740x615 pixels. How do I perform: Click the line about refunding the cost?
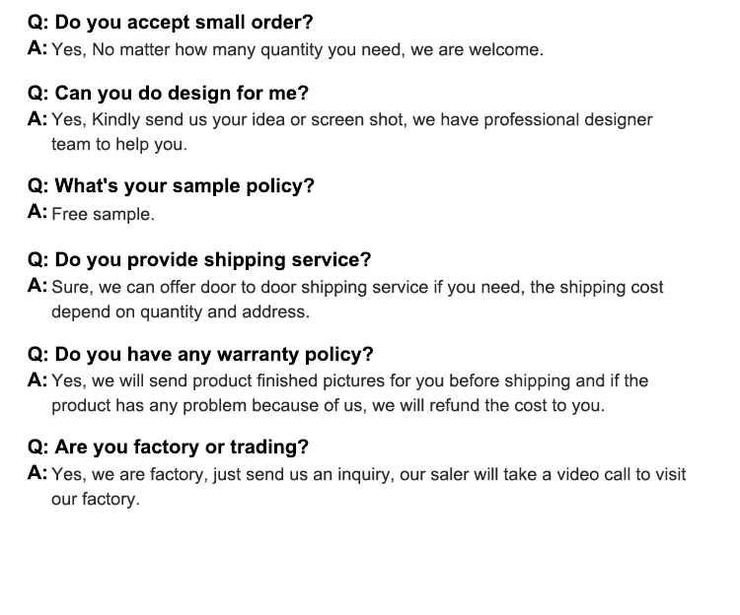pyautogui.click(x=329, y=405)
